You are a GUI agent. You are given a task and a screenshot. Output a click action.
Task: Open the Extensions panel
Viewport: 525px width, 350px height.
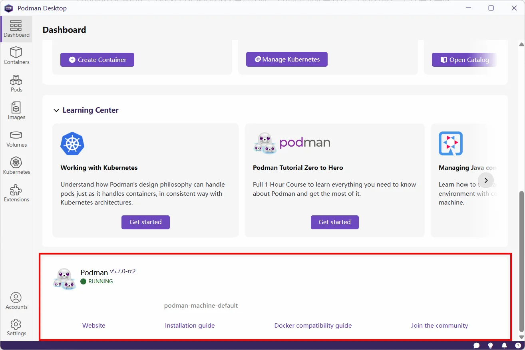(x=16, y=193)
